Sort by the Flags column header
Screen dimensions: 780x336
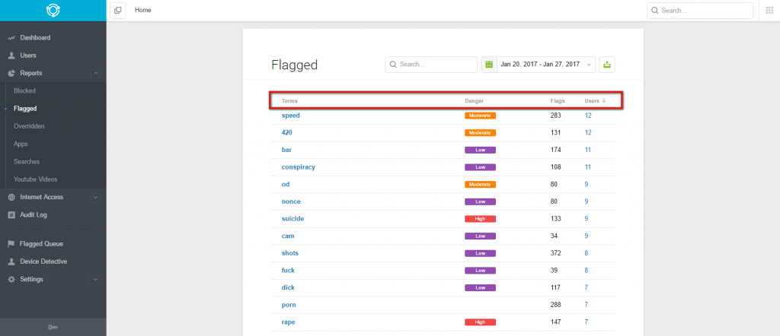pos(558,101)
